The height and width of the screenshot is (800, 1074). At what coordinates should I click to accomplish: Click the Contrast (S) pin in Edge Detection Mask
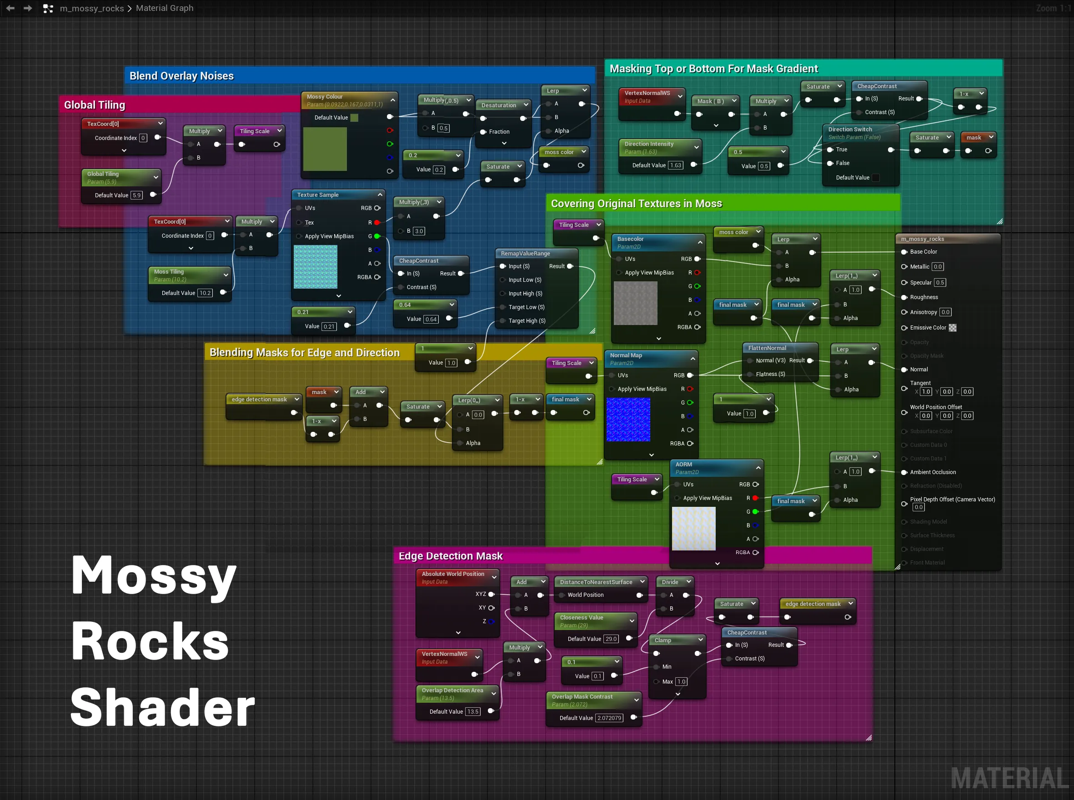(x=729, y=659)
